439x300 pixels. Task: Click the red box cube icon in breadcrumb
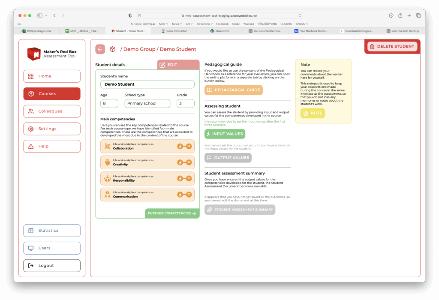[113, 49]
